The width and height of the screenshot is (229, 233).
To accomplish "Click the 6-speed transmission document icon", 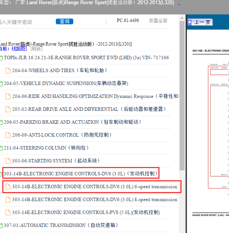I will click(8, 187).
